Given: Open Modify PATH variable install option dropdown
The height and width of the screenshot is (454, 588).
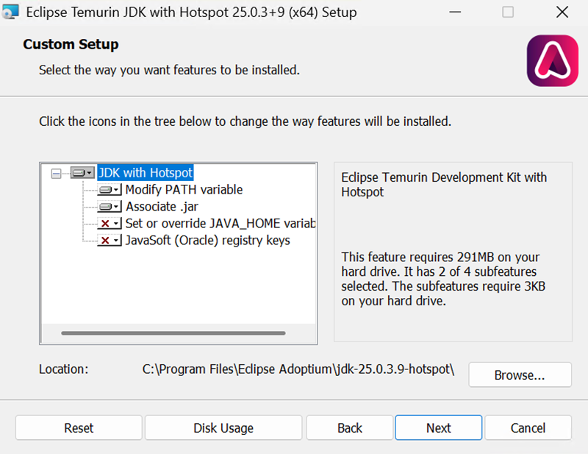Looking at the screenshot, I should 110,190.
